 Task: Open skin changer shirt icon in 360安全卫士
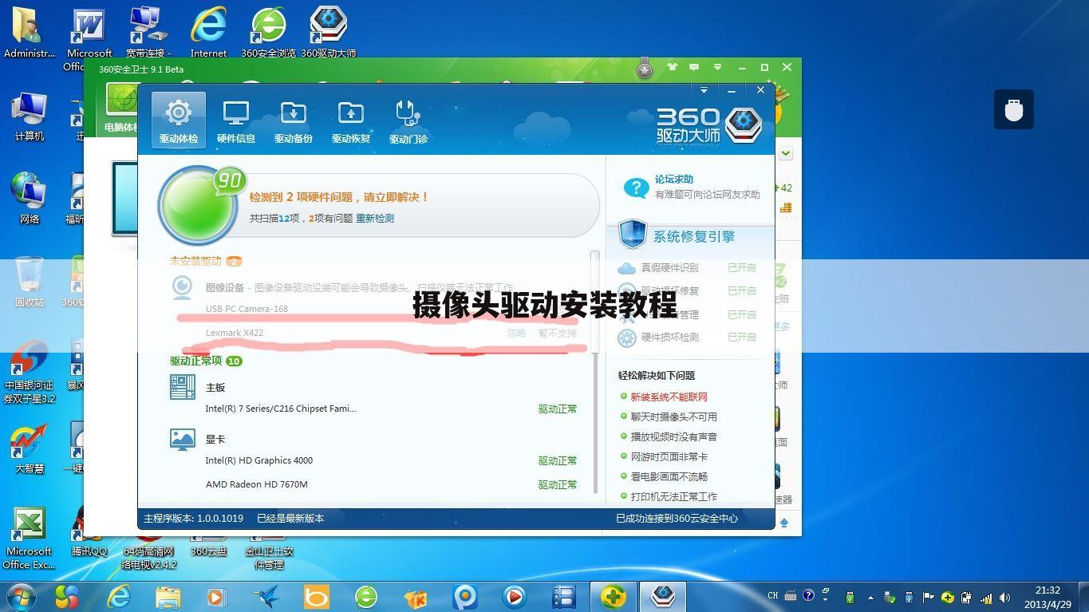click(672, 67)
